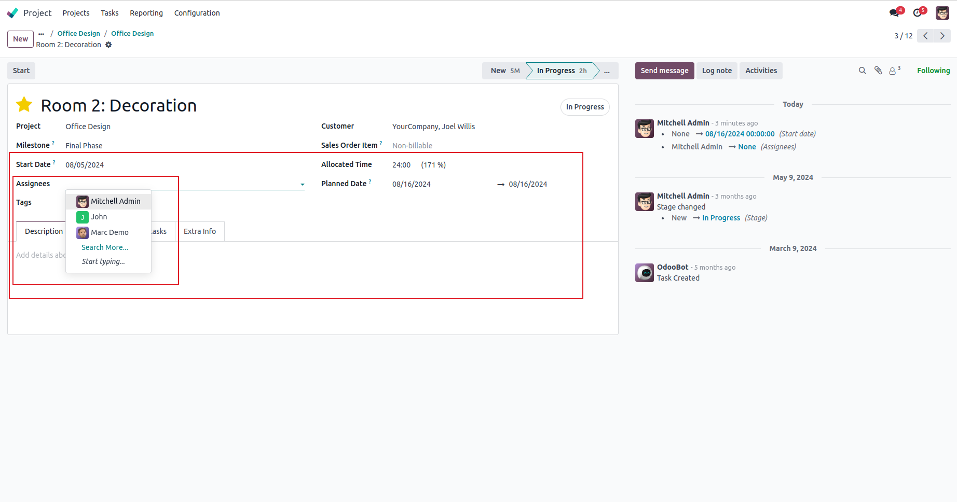957x502 pixels.
Task: Toggle the In Progress state badge
Action: (x=585, y=107)
